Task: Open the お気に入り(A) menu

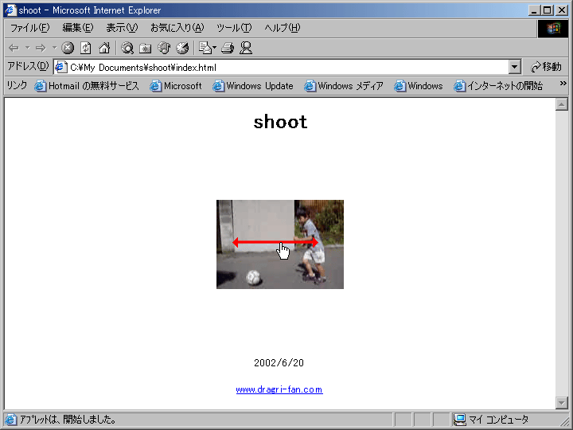Action: click(177, 28)
